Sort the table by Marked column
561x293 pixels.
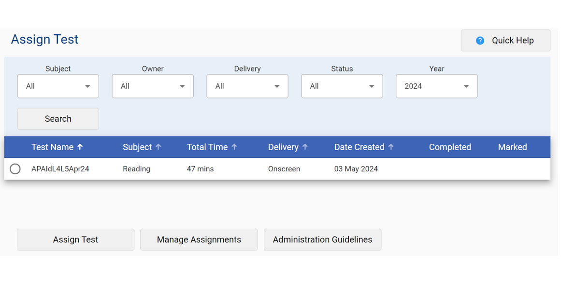click(512, 147)
